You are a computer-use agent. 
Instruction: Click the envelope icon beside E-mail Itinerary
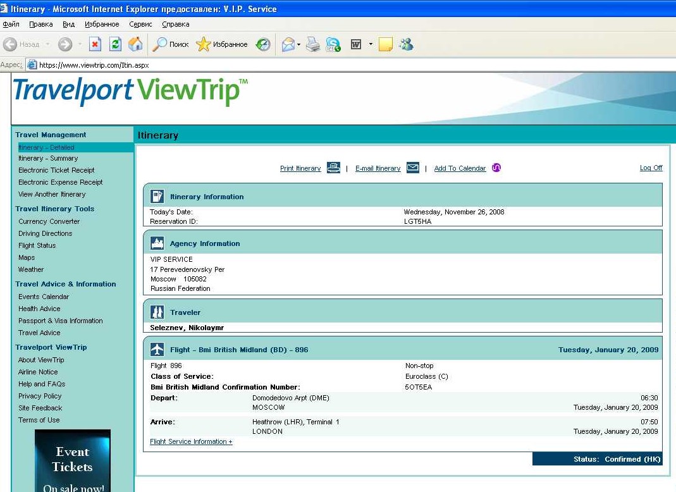[x=413, y=168]
